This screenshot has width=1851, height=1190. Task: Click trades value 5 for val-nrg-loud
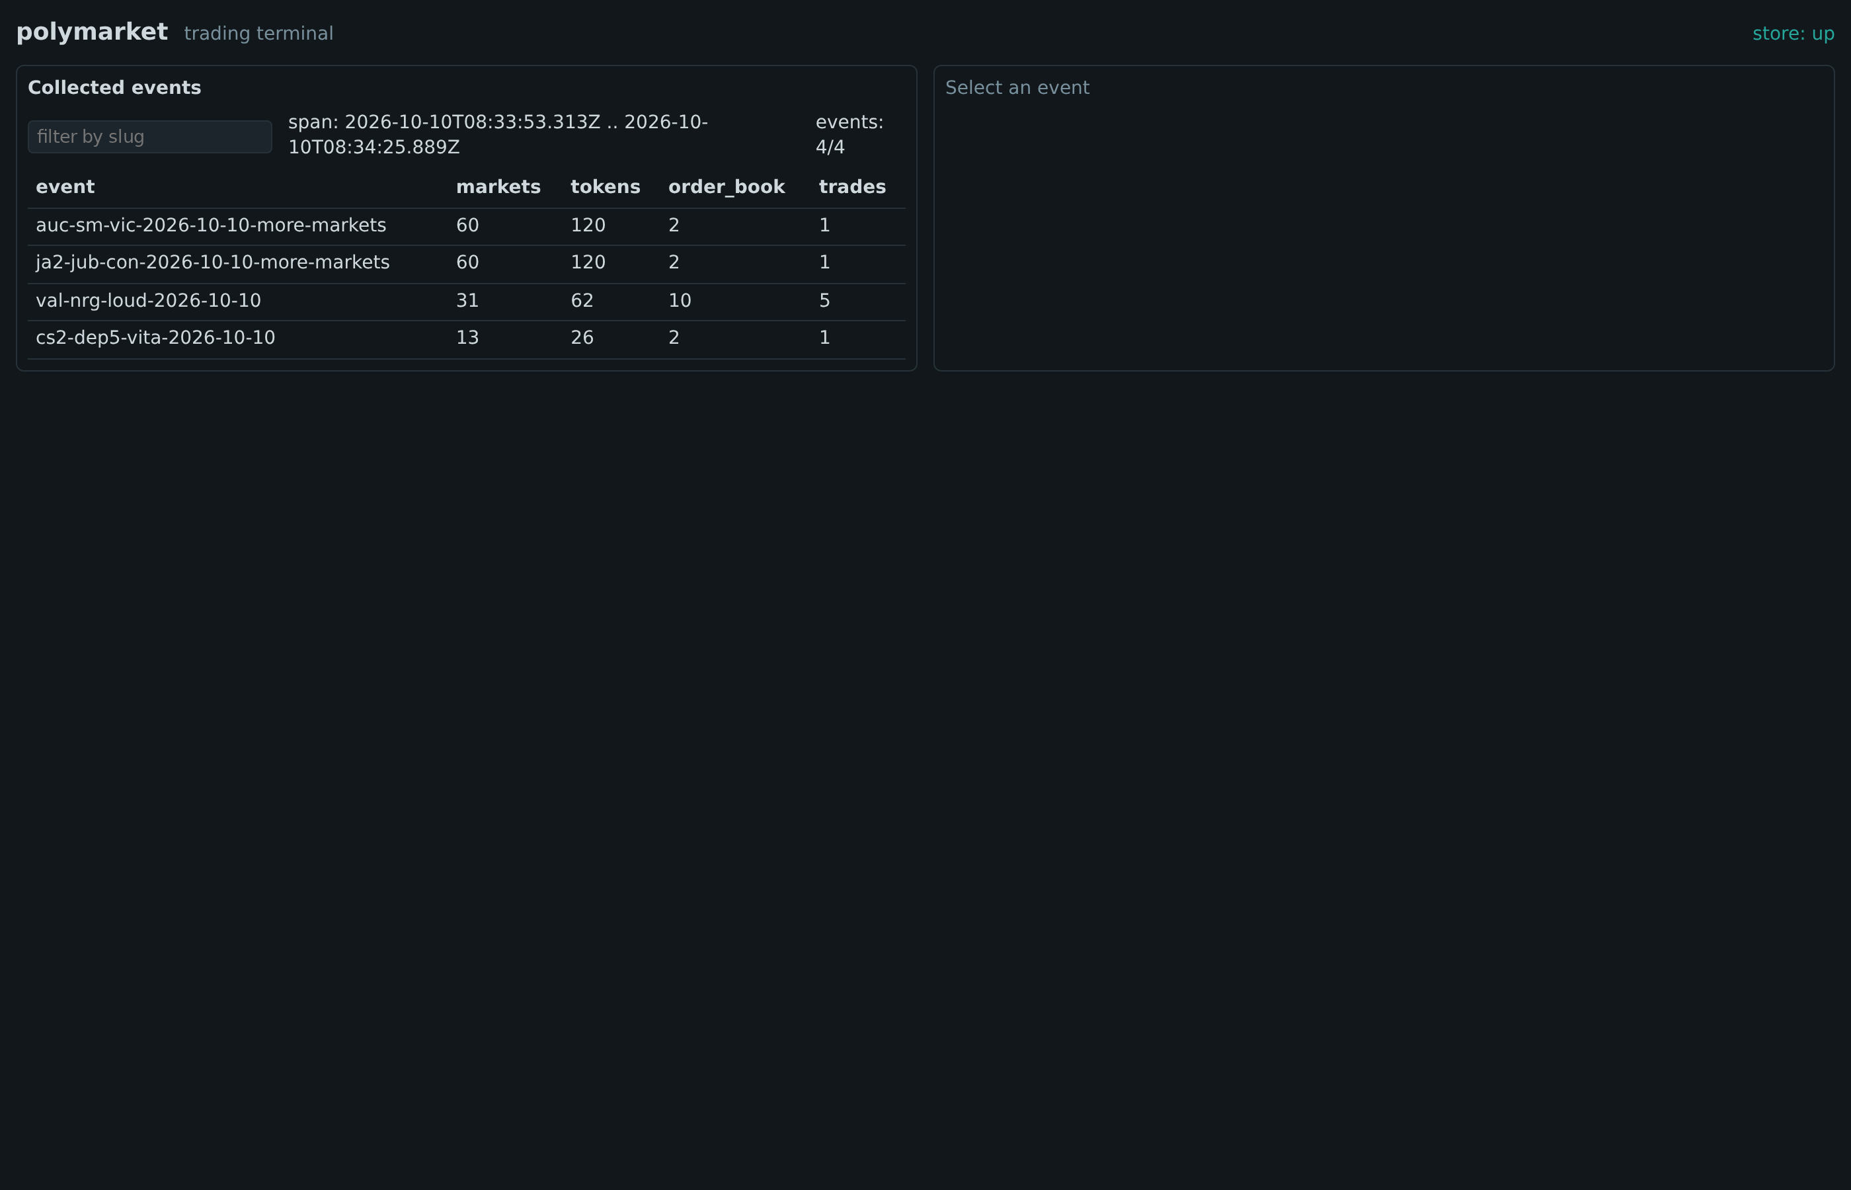(x=824, y=301)
